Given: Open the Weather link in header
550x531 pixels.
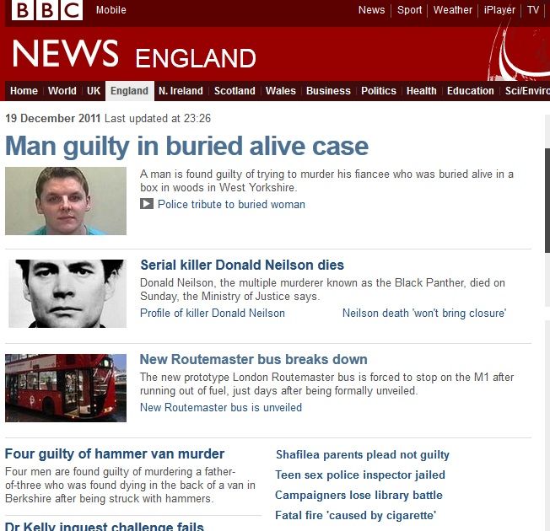Looking at the screenshot, I should [x=452, y=10].
